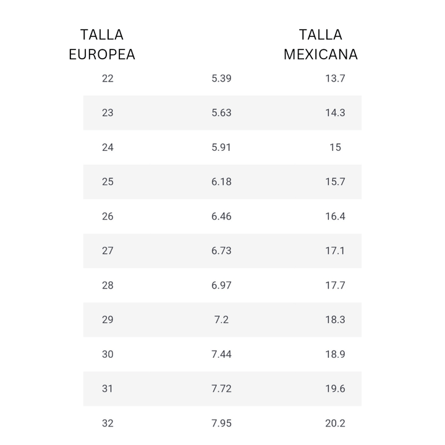Select European size 32 cell
Image resolution: width=445 pixels, height=445 pixels.
click(x=108, y=423)
